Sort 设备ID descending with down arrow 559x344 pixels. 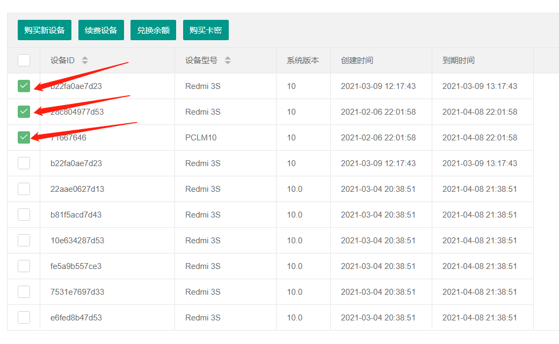tap(85, 63)
